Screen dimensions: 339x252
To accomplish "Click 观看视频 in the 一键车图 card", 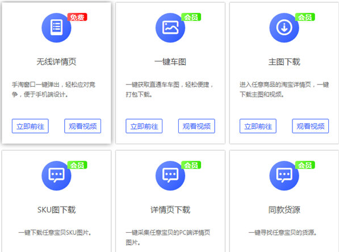I will click(196, 126).
